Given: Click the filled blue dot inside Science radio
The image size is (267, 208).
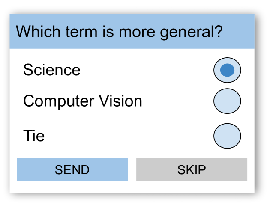Looking at the screenshot, I should click(x=227, y=70).
